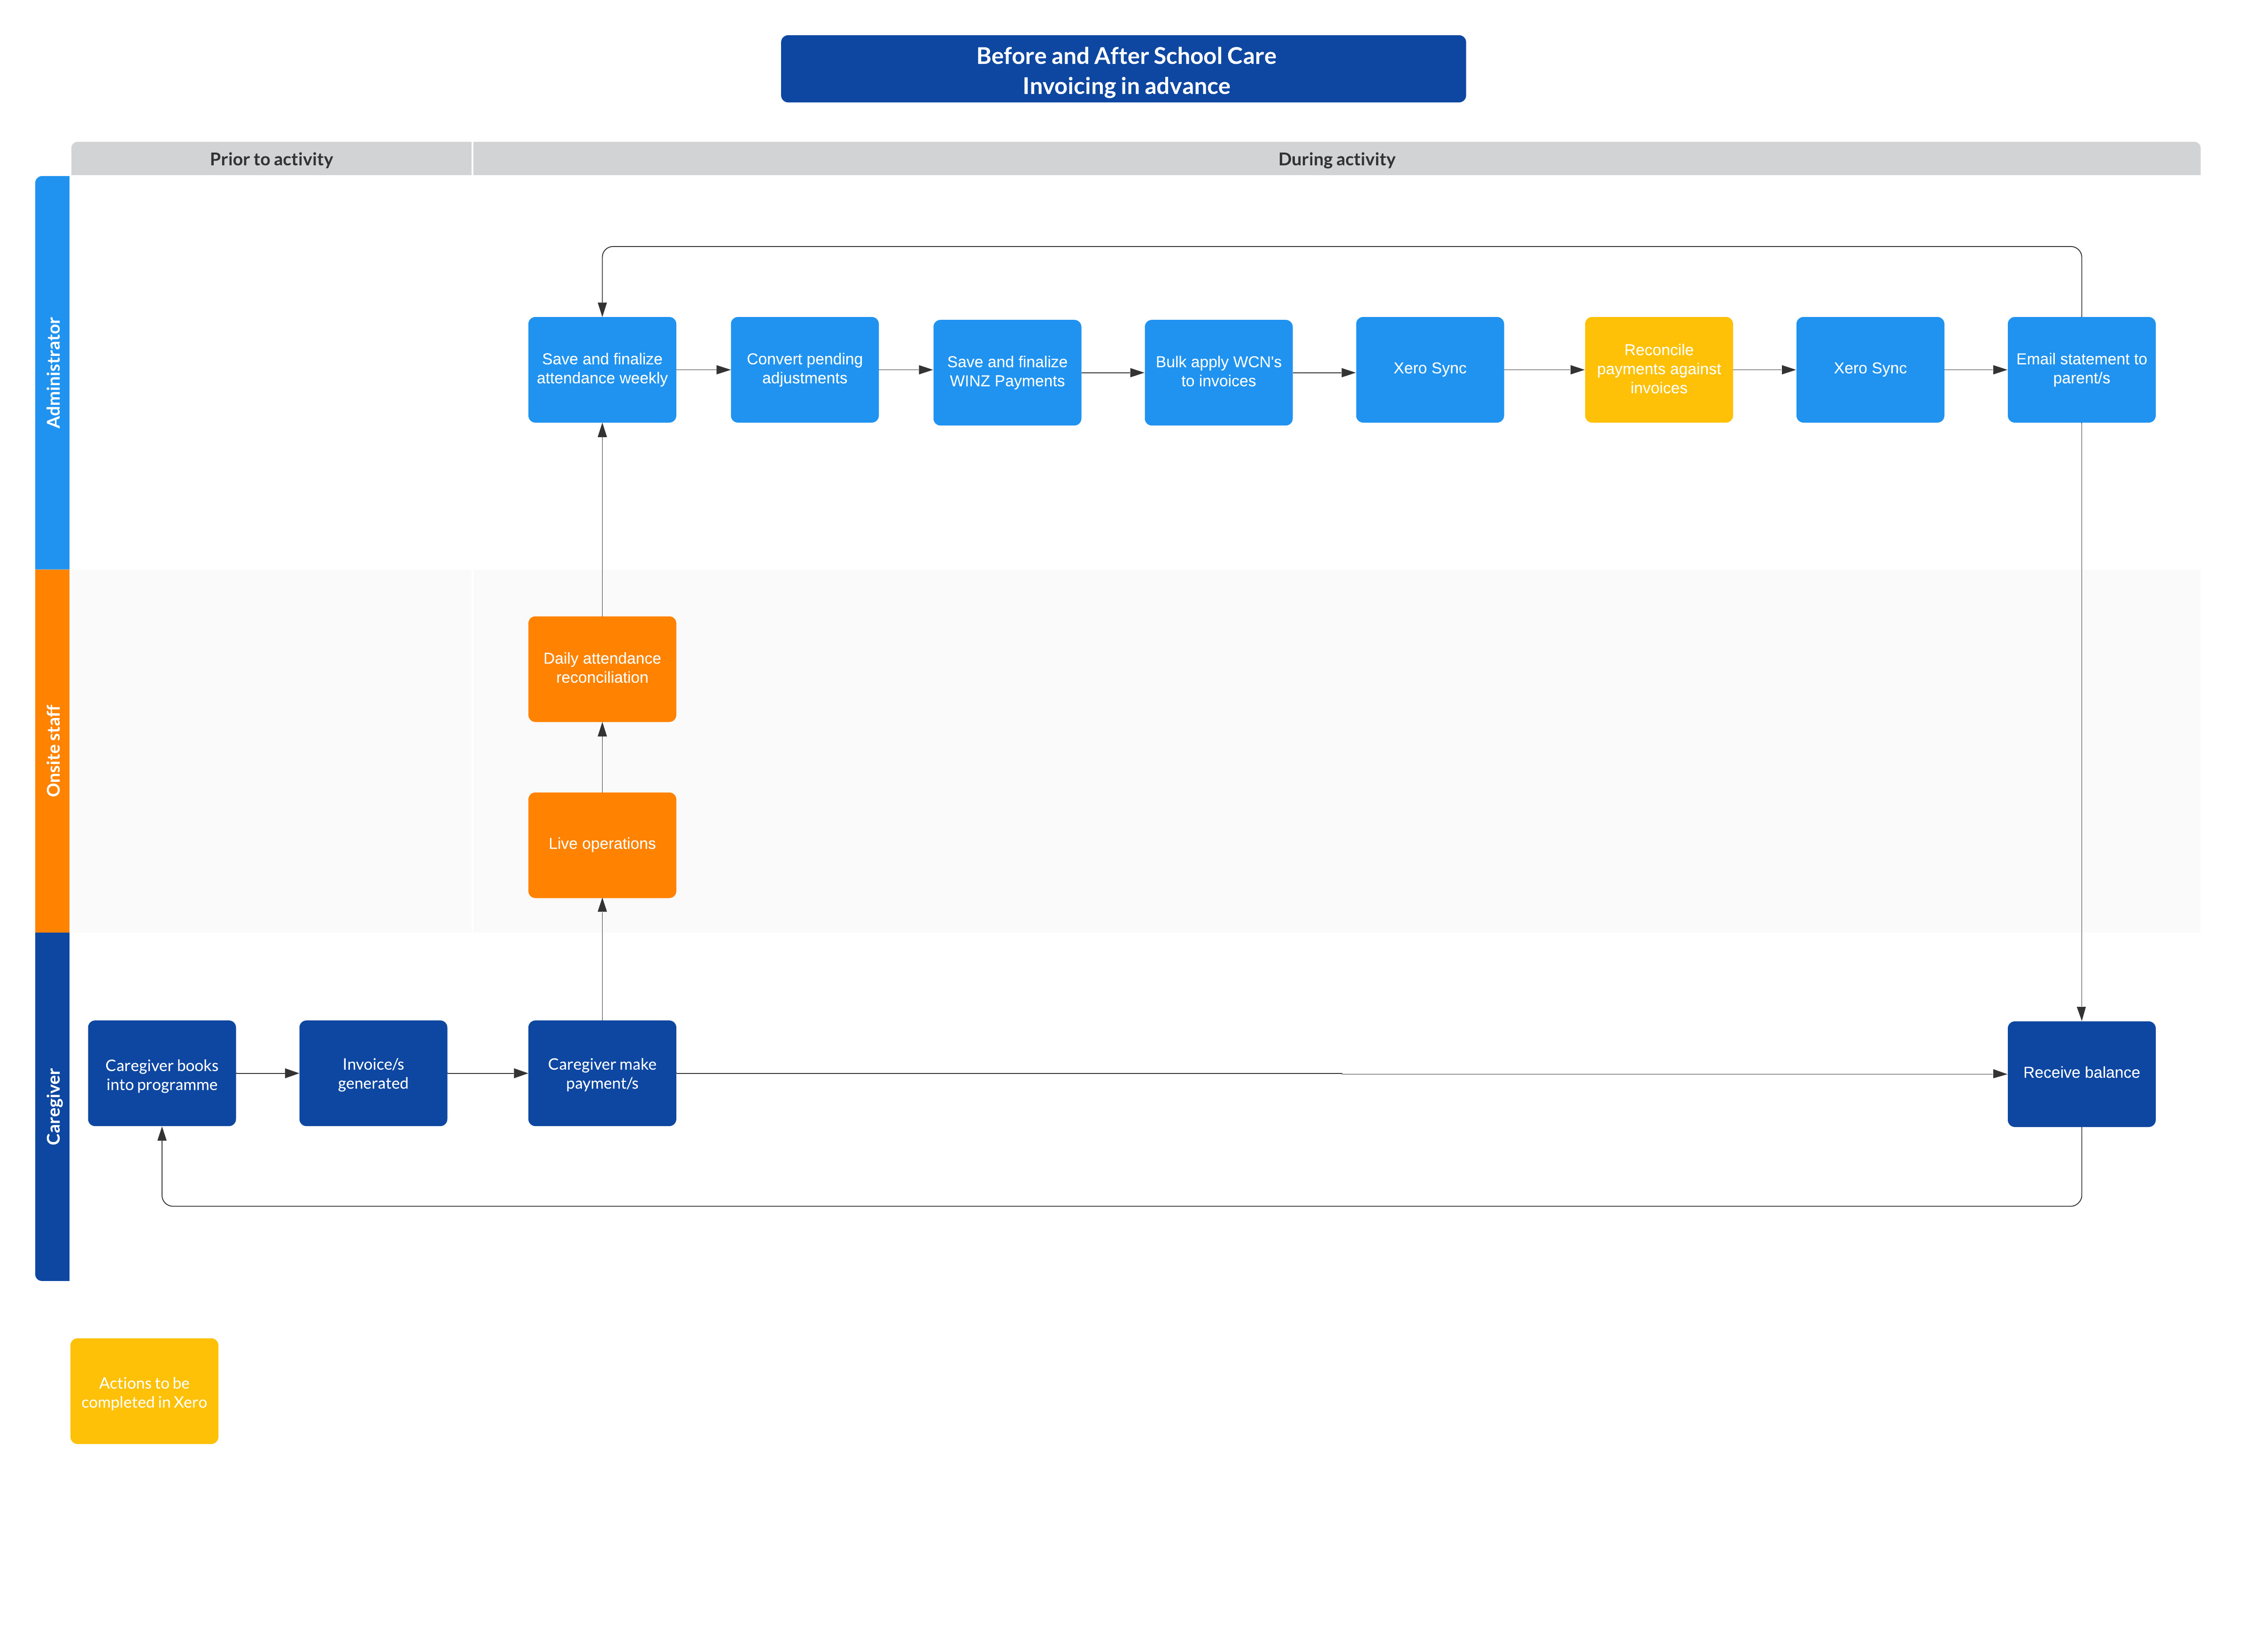Select yellow 'Reconcile payments against invoices' box
2245x1652 pixels.
click(1658, 369)
